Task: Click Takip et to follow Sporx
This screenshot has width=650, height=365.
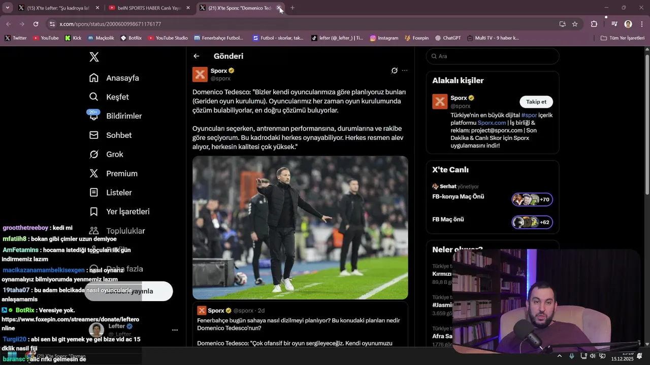Action: tap(536, 102)
